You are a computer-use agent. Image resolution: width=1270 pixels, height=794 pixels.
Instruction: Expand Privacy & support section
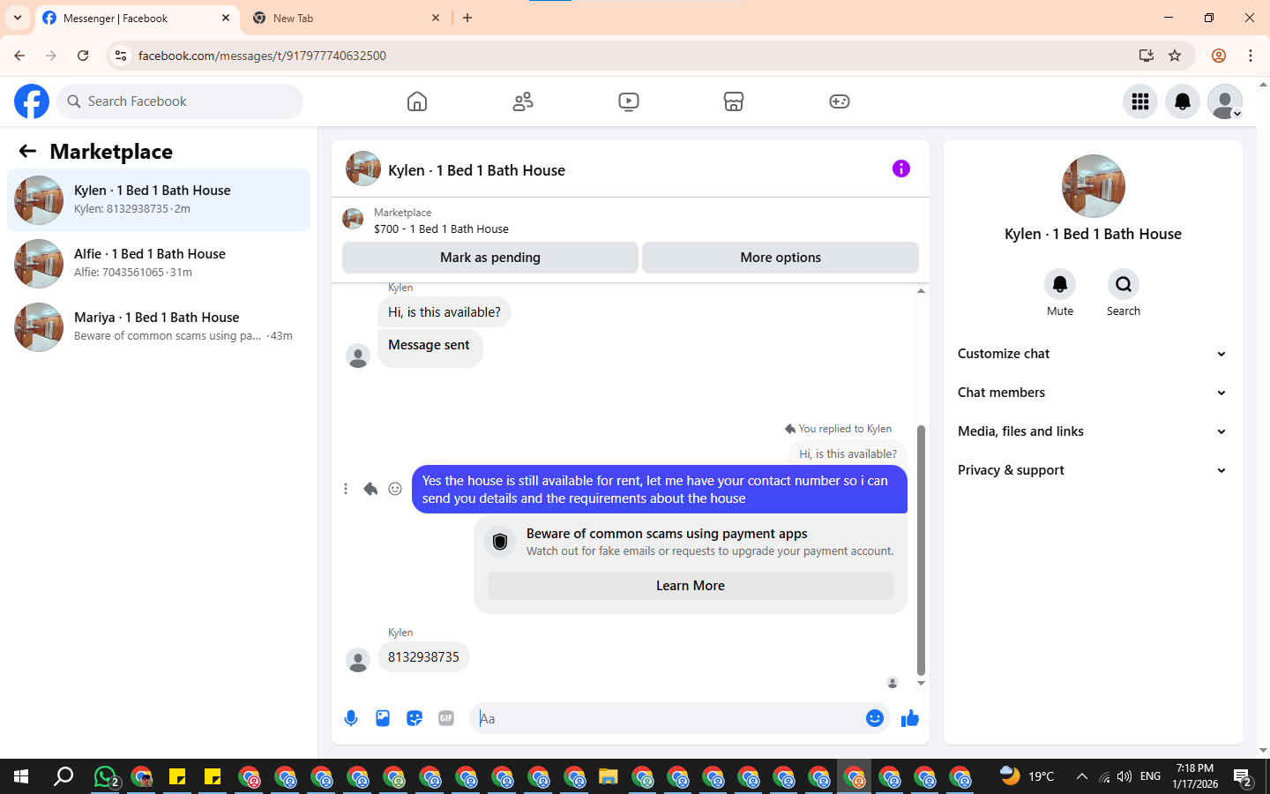pos(1093,470)
